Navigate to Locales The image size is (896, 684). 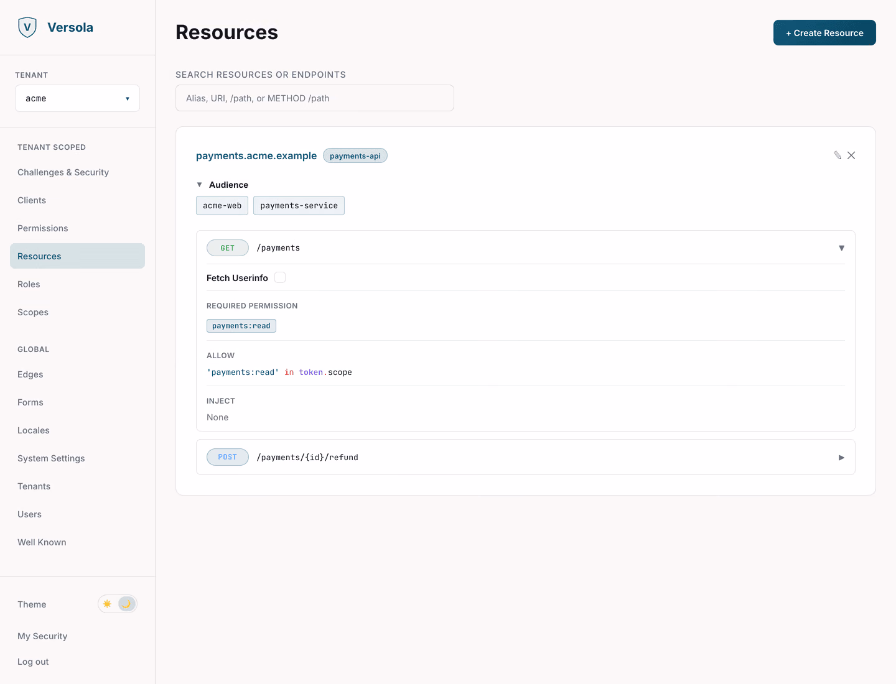pyautogui.click(x=34, y=430)
